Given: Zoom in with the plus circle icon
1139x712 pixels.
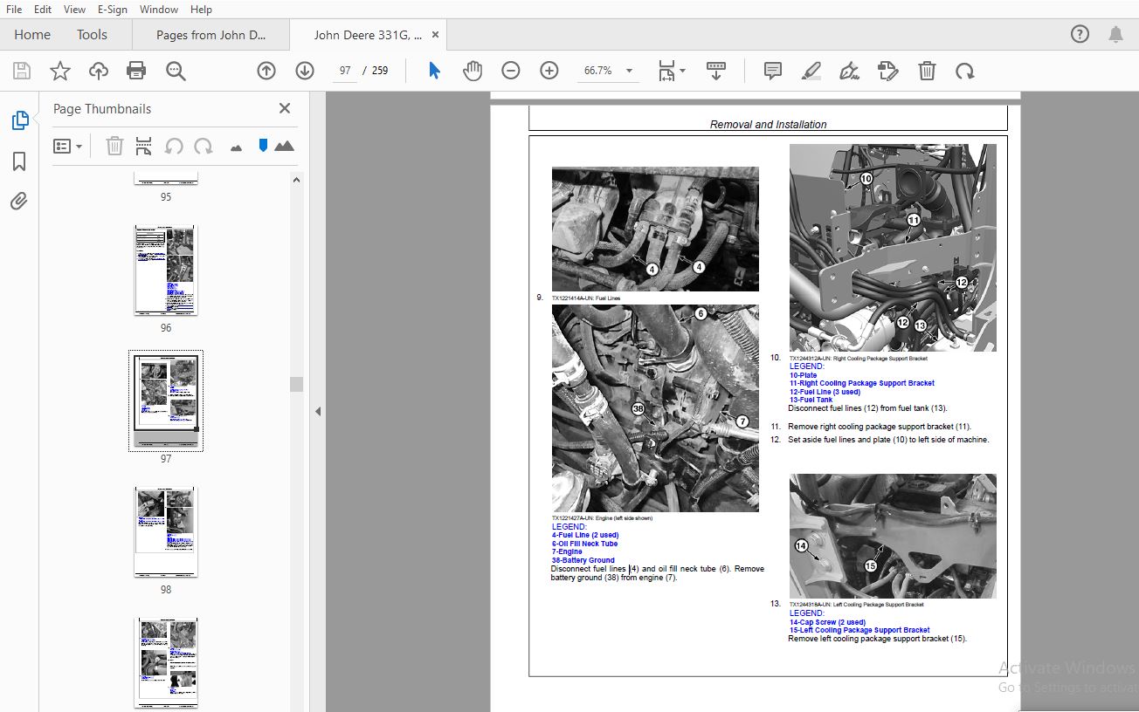Looking at the screenshot, I should pos(549,71).
